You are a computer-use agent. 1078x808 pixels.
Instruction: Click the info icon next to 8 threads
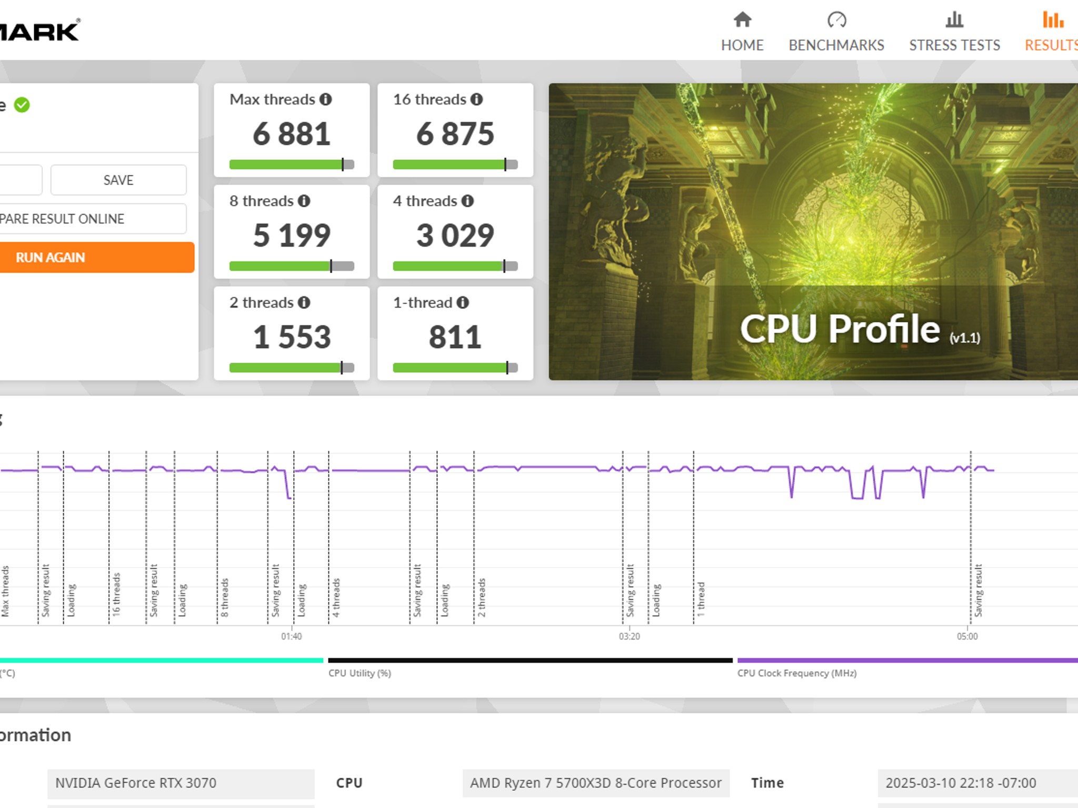(x=304, y=201)
